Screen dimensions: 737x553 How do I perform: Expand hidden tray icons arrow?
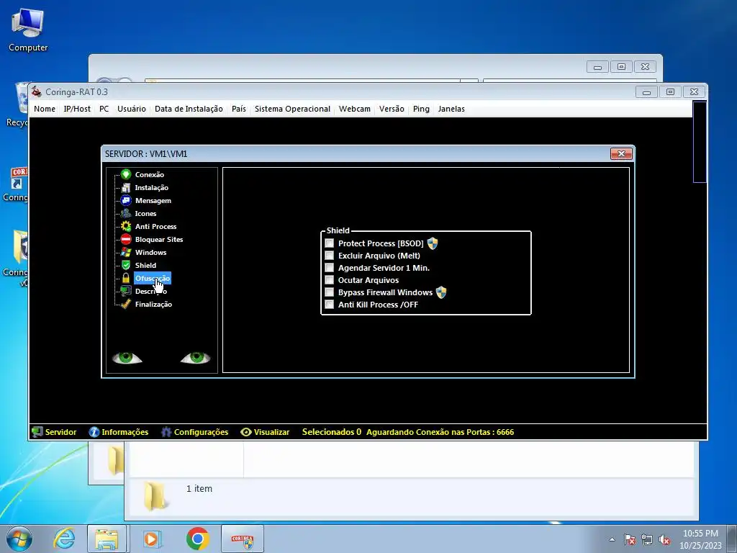(x=612, y=539)
